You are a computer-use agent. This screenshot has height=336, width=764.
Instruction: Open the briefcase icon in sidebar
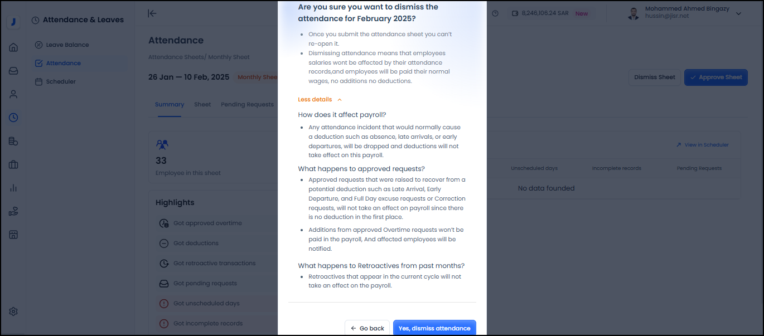(13, 164)
